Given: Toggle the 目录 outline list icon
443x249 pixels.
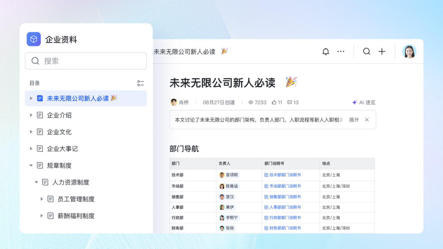Looking at the screenshot, I should (x=141, y=83).
